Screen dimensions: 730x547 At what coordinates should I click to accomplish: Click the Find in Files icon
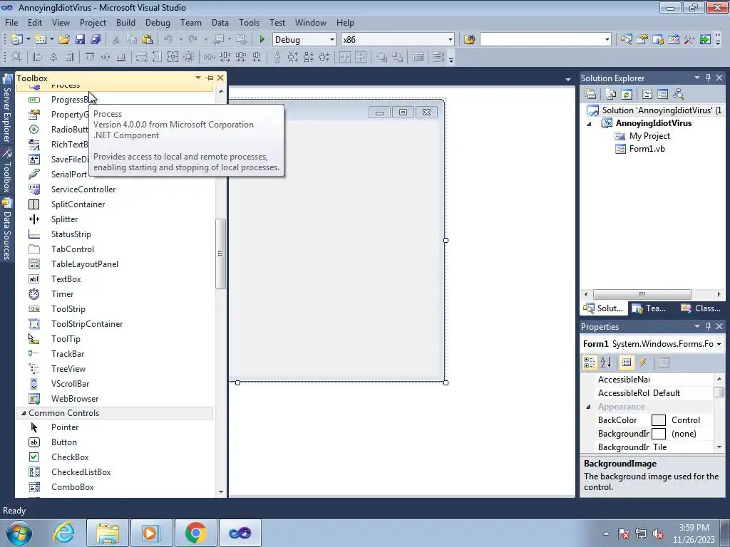[469, 40]
